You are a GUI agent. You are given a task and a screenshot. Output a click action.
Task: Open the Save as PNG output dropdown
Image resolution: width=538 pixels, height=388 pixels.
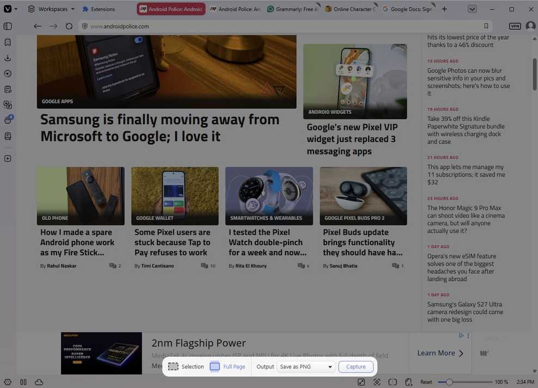[305, 366]
